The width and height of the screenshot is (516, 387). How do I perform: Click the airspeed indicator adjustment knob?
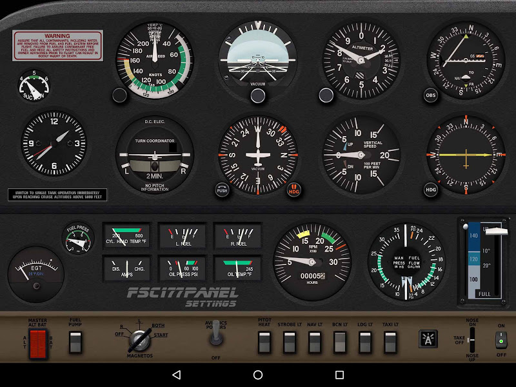(x=119, y=95)
